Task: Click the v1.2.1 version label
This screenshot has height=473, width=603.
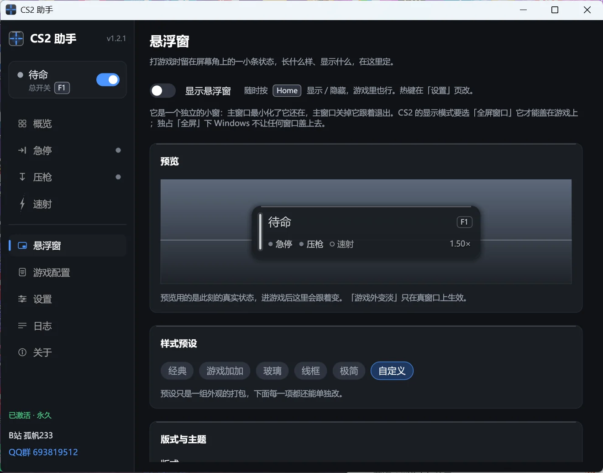Action: point(116,39)
